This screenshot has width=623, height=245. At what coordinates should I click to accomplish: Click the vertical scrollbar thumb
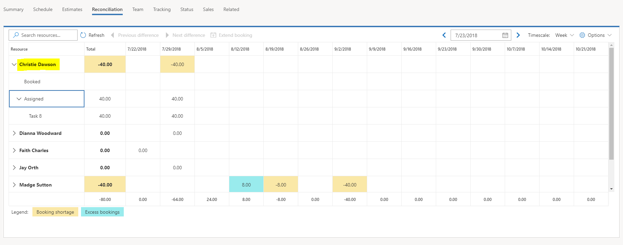click(x=611, y=103)
